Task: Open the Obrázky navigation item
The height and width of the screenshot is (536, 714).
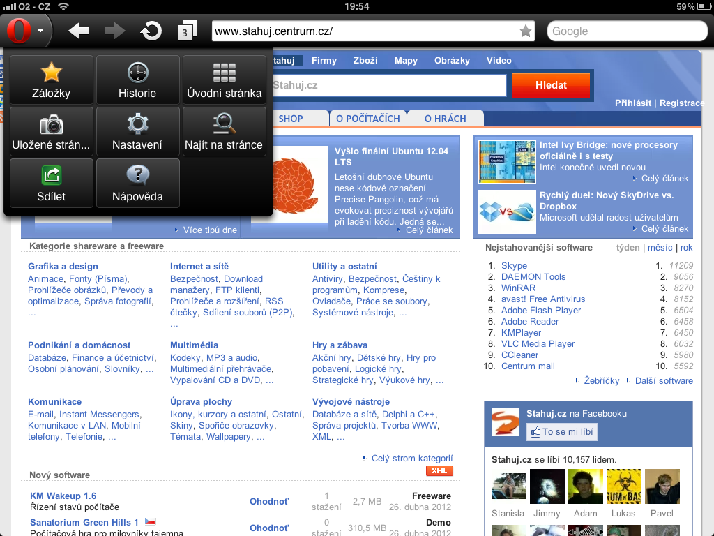Action: [x=452, y=60]
